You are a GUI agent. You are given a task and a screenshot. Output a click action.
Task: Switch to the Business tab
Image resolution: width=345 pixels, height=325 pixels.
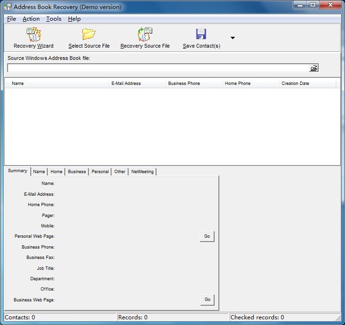click(x=77, y=172)
